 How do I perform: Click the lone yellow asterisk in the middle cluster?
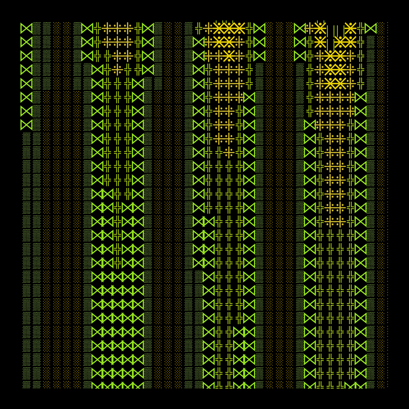coord(229,56)
